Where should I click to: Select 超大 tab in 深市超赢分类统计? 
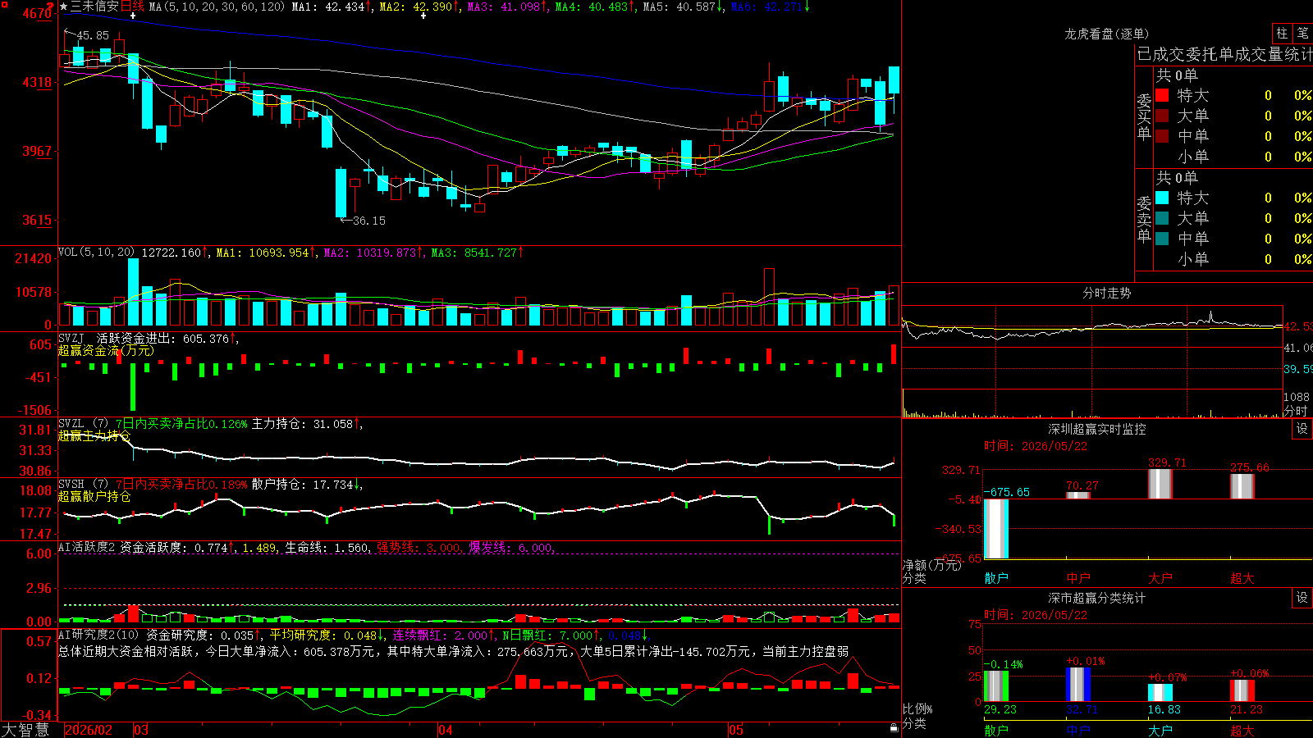tap(1242, 730)
